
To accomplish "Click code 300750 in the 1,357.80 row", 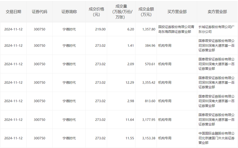I will click(x=39, y=29).
